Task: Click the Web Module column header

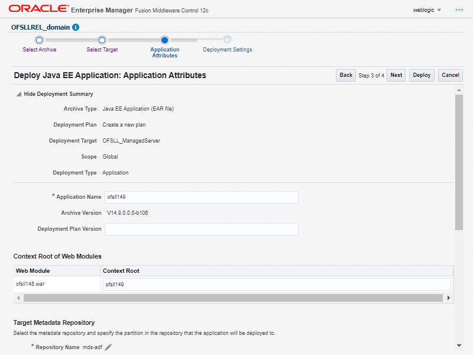Action: [x=57, y=271]
